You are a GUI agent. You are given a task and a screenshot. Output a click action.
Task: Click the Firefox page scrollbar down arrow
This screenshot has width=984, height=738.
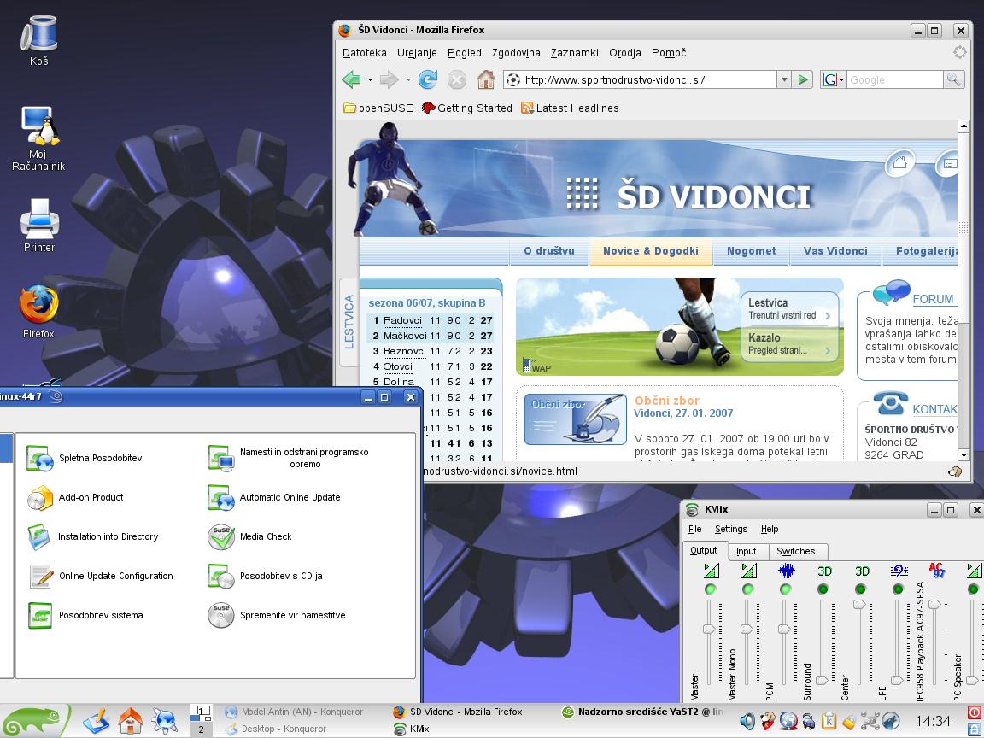[963, 455]
